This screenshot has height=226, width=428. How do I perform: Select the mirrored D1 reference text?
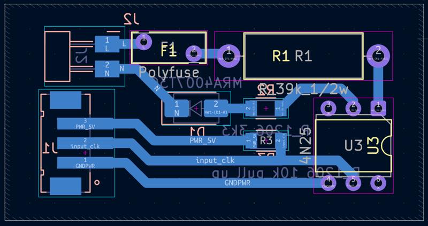point(197,131)
